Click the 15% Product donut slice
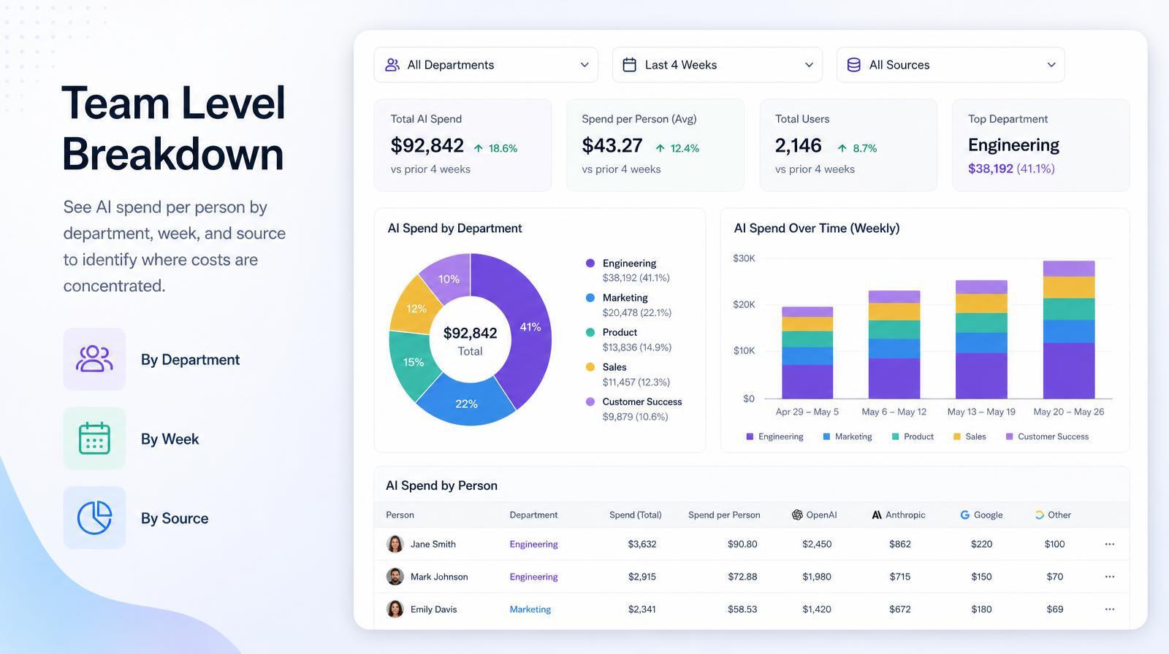 point(412,362)
